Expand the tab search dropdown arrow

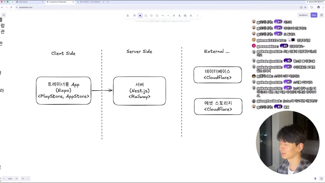click(x=12, y=2)
